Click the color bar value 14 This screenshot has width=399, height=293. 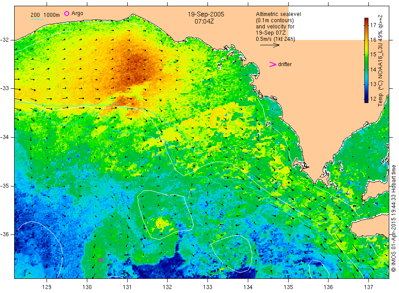point(373,69)
